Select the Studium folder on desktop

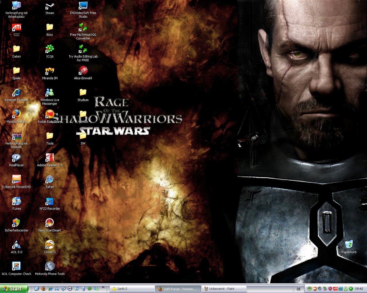(83, 93)
